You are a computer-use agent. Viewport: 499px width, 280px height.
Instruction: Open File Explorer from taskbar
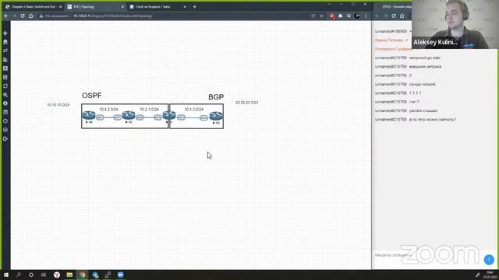click(69, 275)
